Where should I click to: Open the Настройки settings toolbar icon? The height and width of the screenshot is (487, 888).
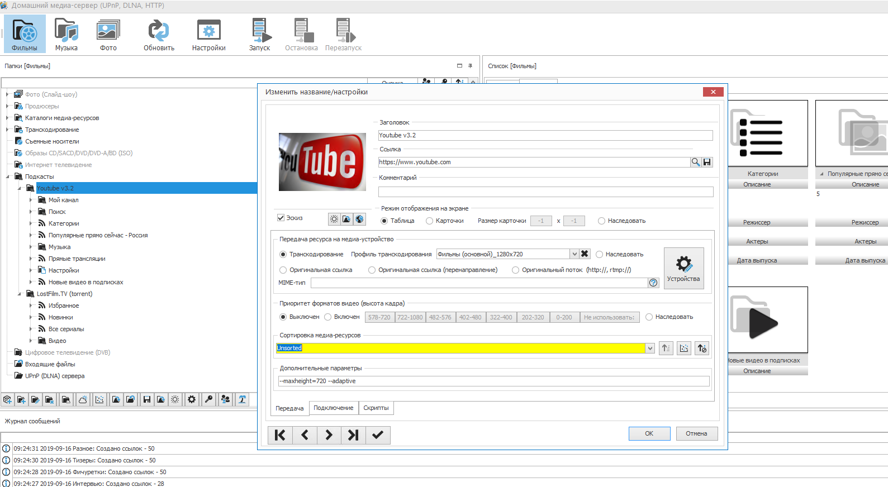(x=208, y=34)
